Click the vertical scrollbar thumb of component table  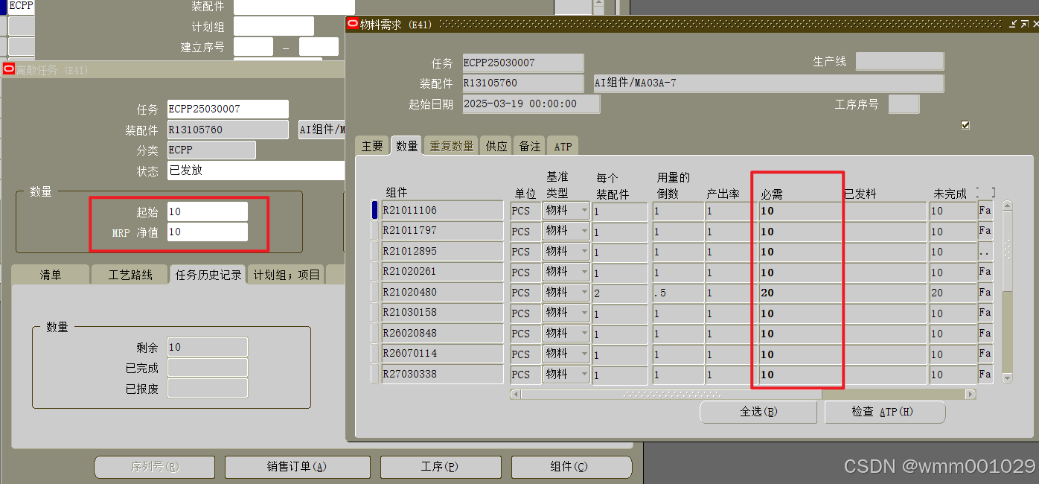[1008, 250]
